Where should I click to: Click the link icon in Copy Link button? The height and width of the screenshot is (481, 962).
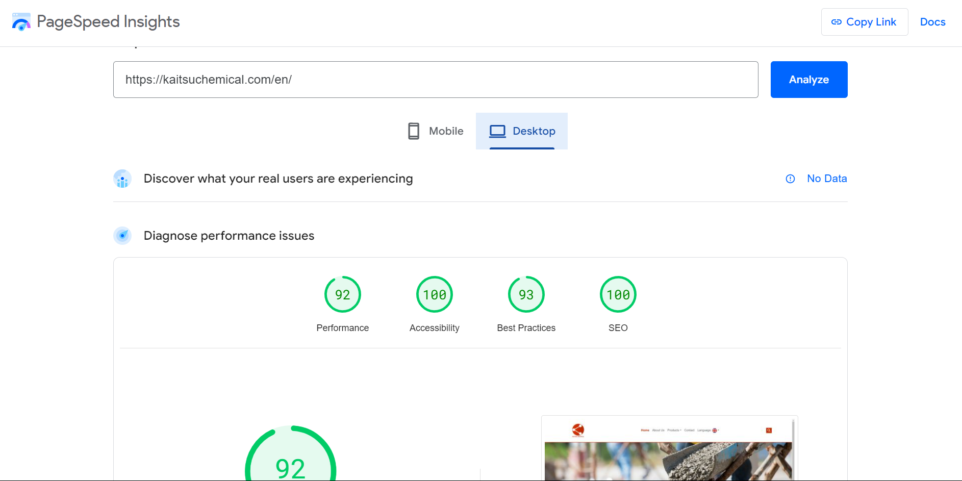point(837,22)
